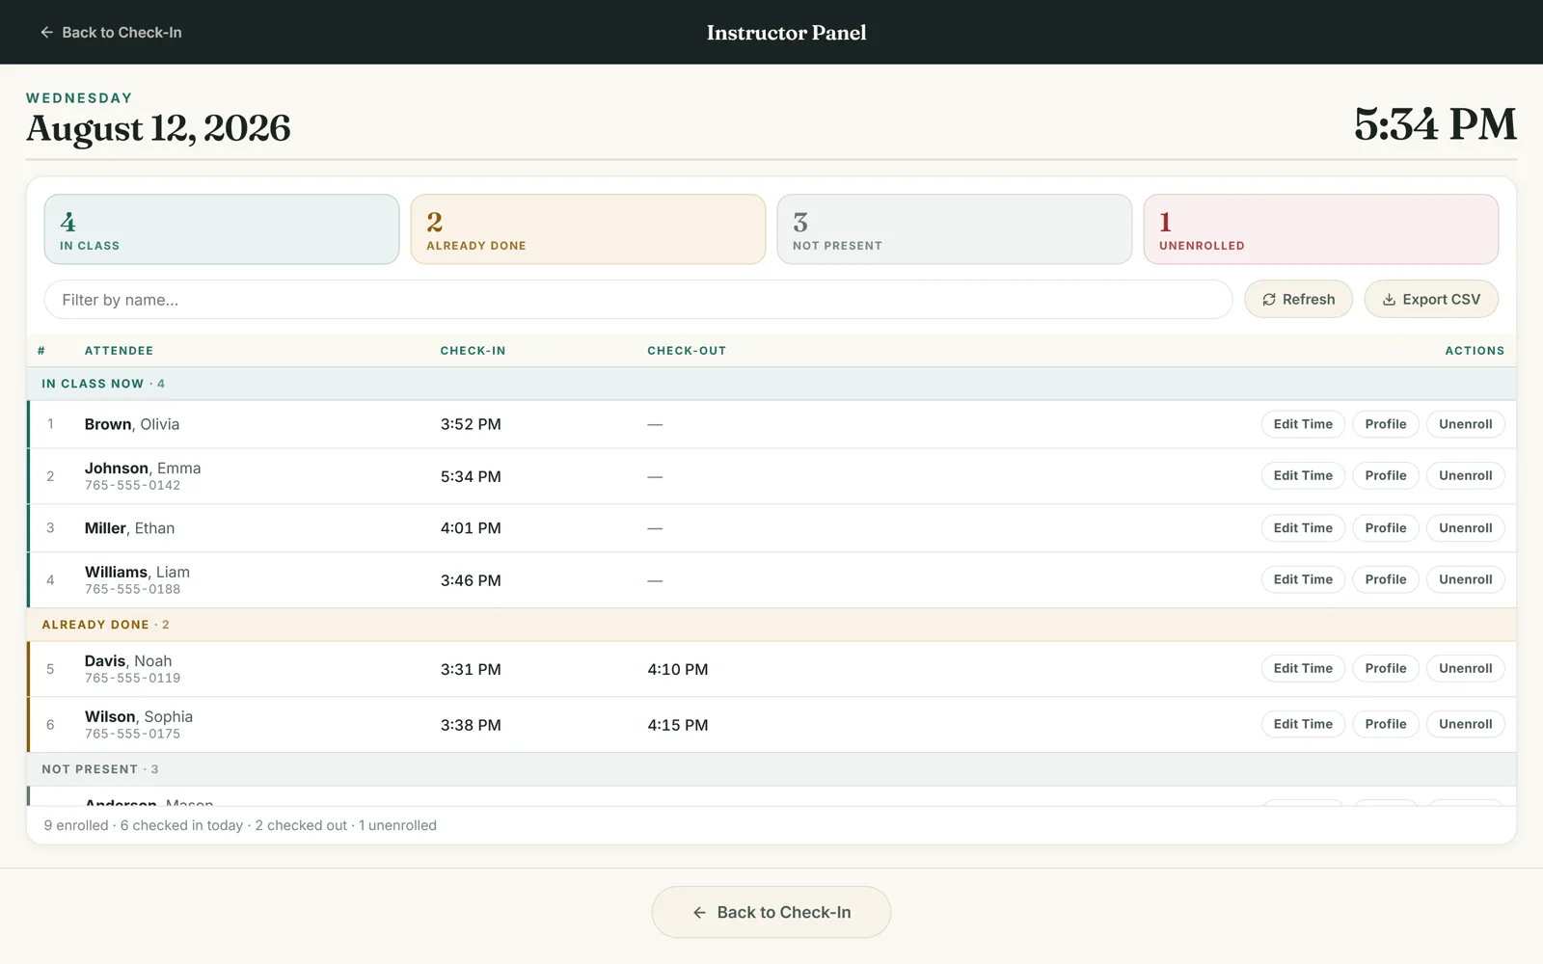Select the In Class summary card
The image size is (1543, 964).
[222, 229]
